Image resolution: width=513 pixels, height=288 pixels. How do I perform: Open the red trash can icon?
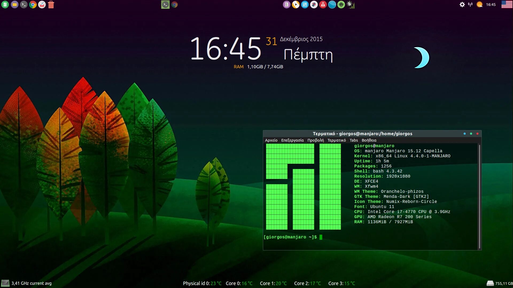(51, 5)
